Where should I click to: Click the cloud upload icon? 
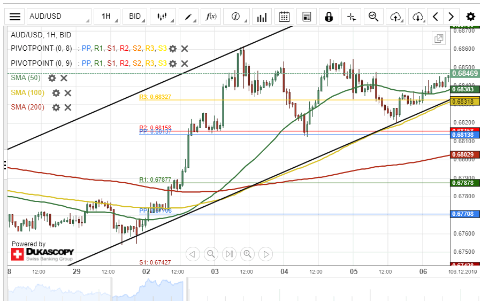pyautogui.click(x=395, y=17)
